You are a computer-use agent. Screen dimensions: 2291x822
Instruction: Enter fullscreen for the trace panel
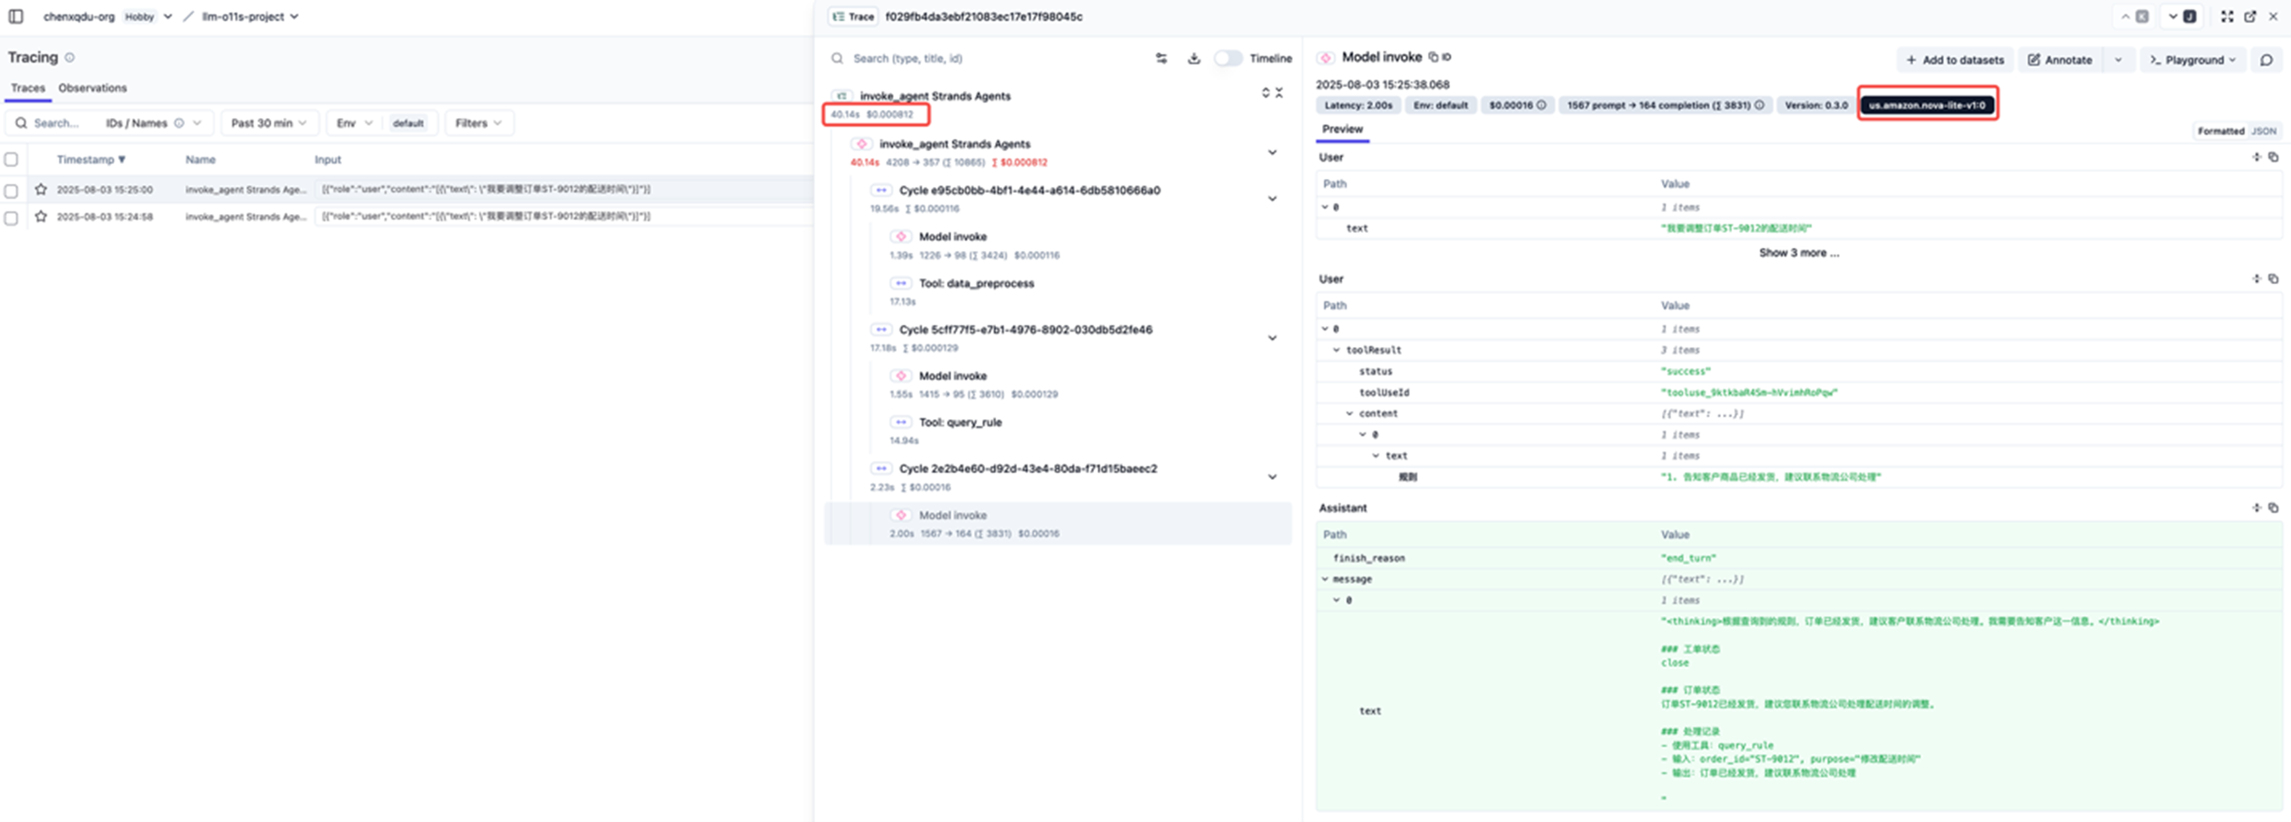(2226, 16)
